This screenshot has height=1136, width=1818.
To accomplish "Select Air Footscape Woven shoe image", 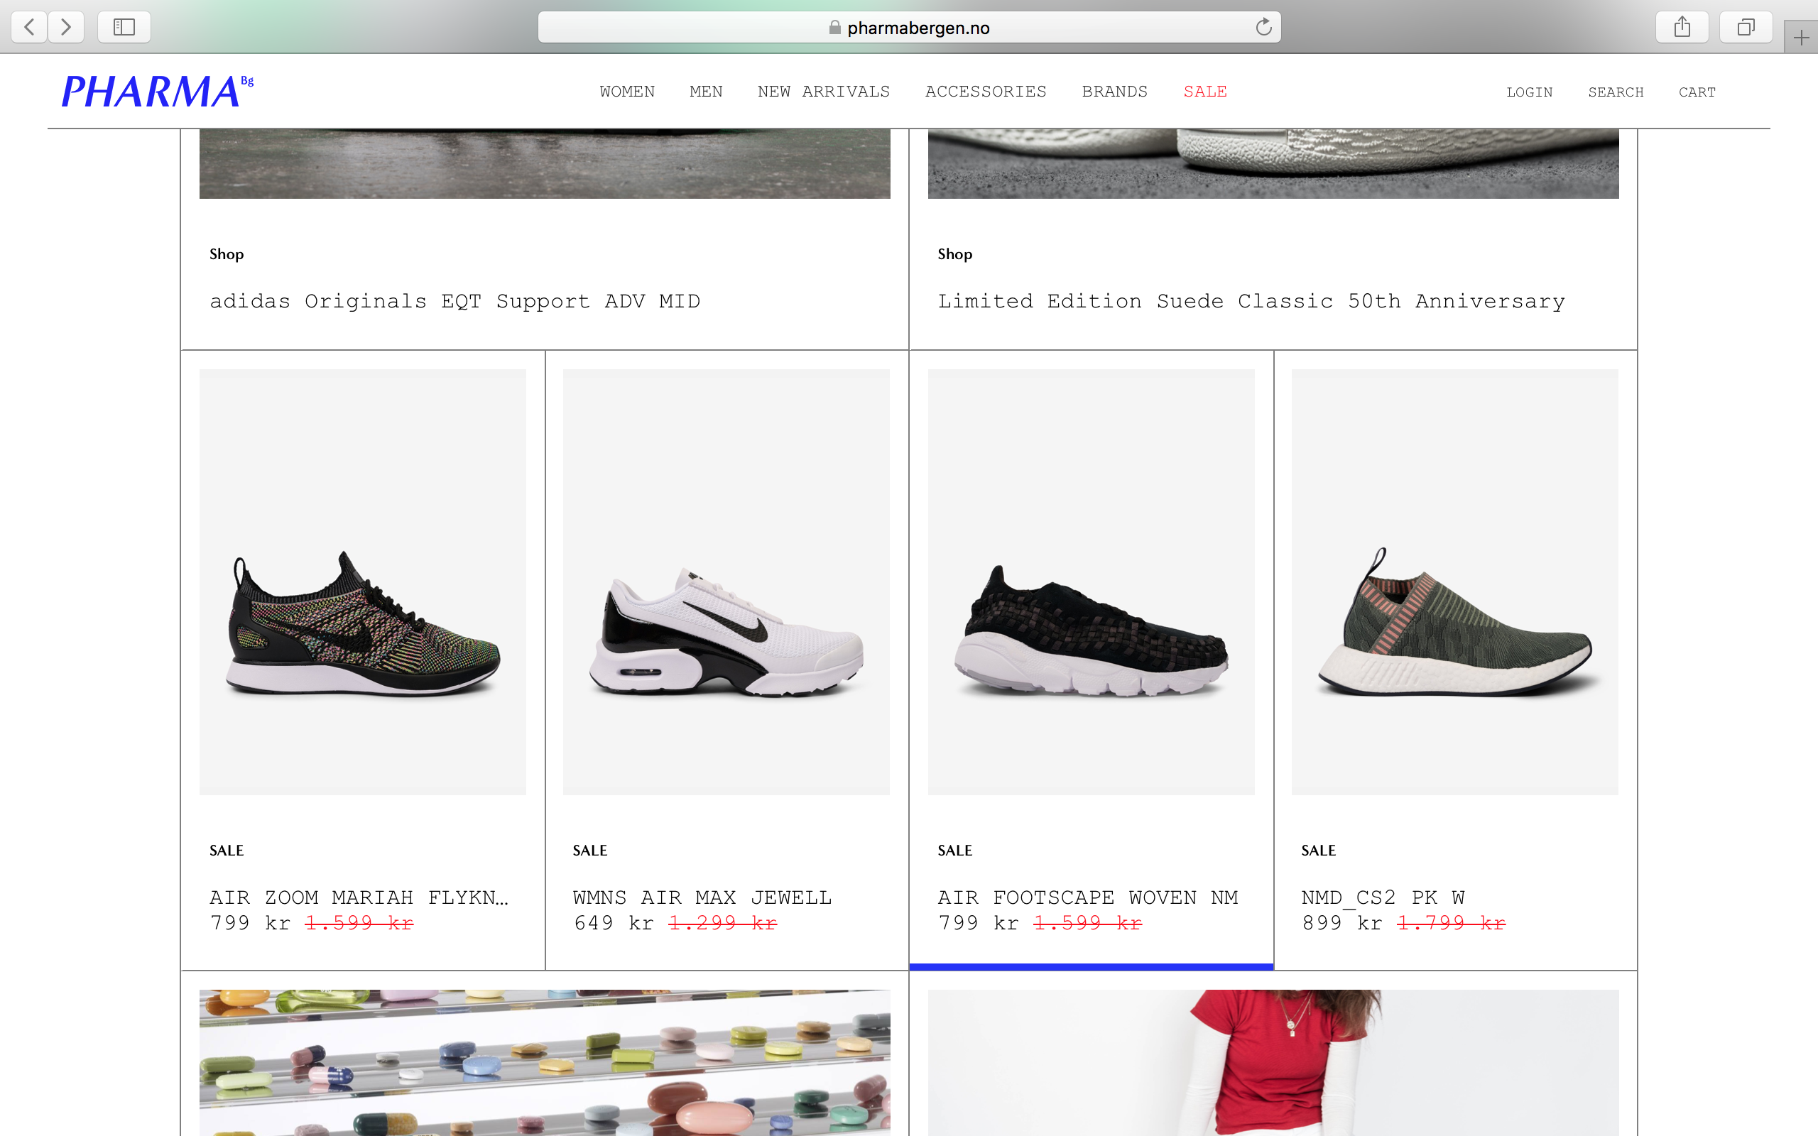I will pyautogui.click(x=1092, y=581).
